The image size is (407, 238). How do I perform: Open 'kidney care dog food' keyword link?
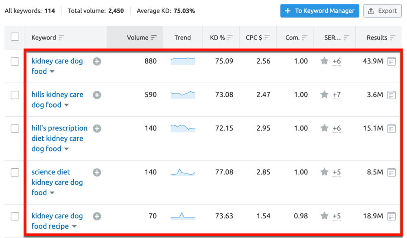(57, 66)
